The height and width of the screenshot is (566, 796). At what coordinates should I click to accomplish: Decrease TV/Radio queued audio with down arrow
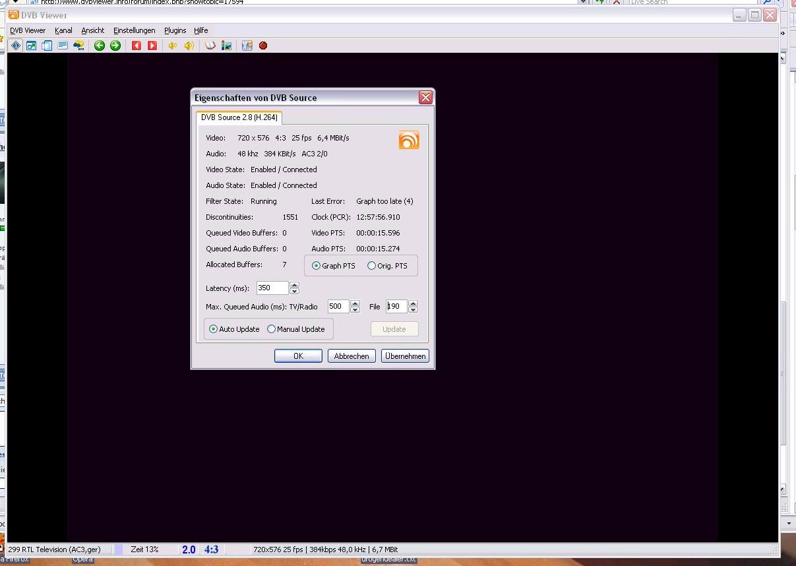click(x=355, y=310)
